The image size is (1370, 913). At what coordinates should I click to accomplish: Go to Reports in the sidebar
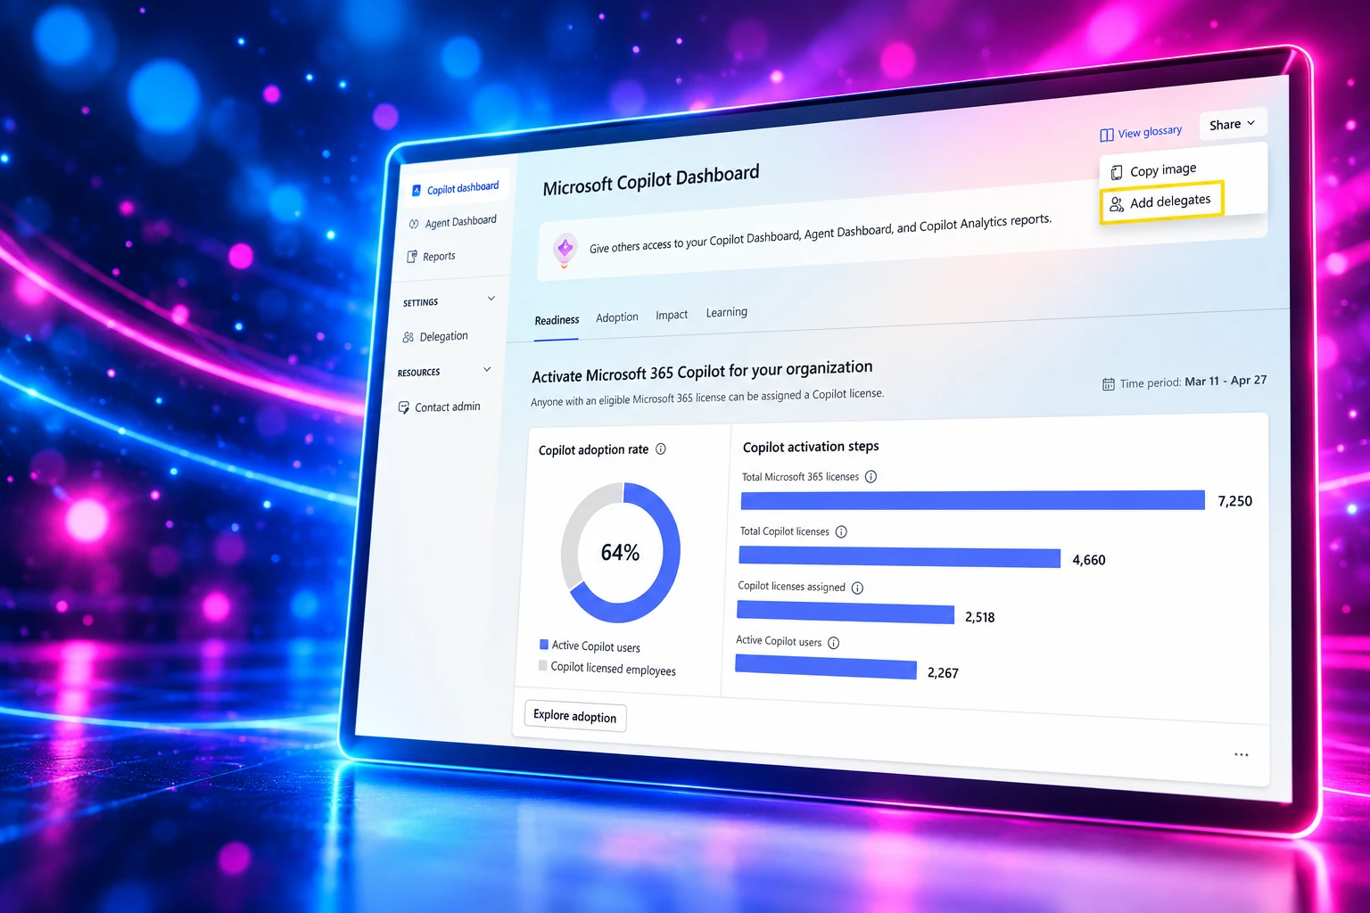[x=432, y=257]
